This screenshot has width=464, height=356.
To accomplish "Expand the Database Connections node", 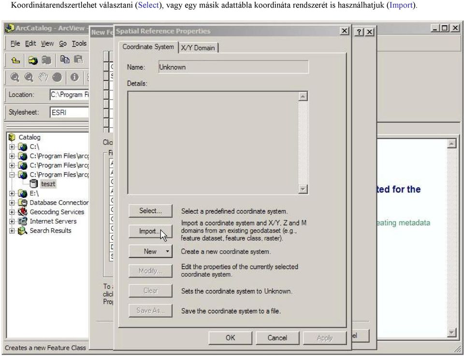I will click(x=12, y=203).
